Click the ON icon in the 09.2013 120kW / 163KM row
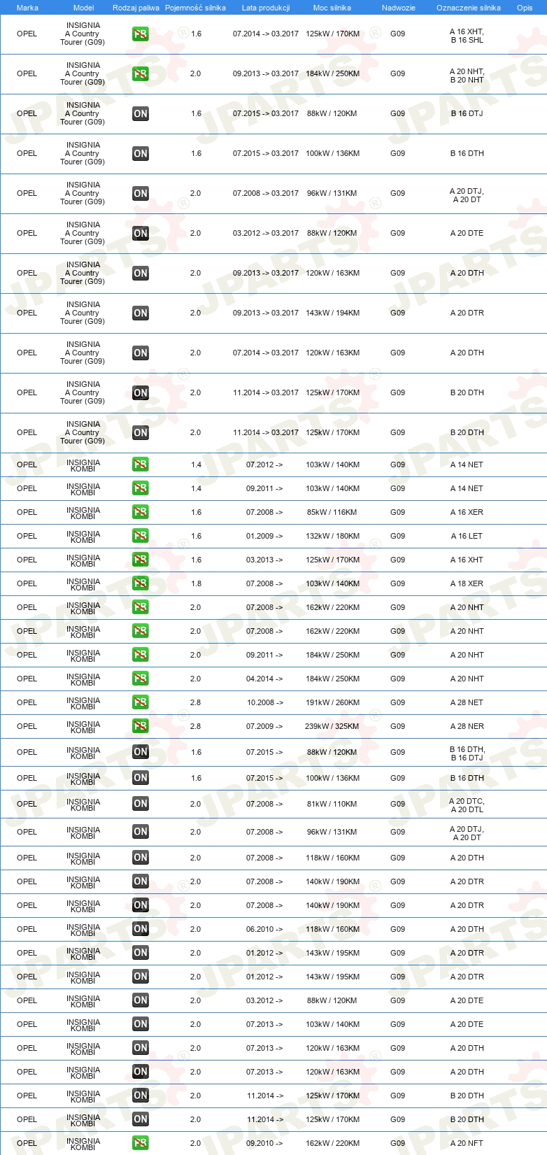Screen dimensions: 547x1155 click(141, 273)
